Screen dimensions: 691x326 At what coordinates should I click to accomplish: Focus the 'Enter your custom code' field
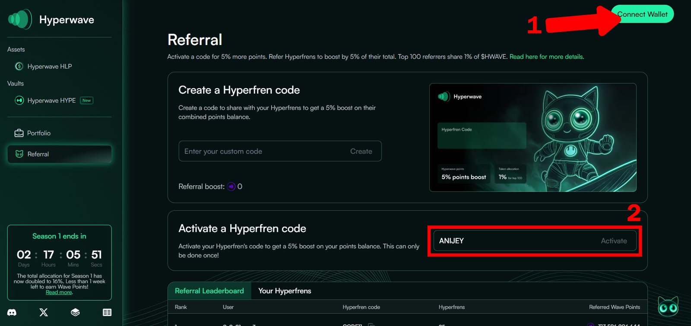[x=259, y=152]
